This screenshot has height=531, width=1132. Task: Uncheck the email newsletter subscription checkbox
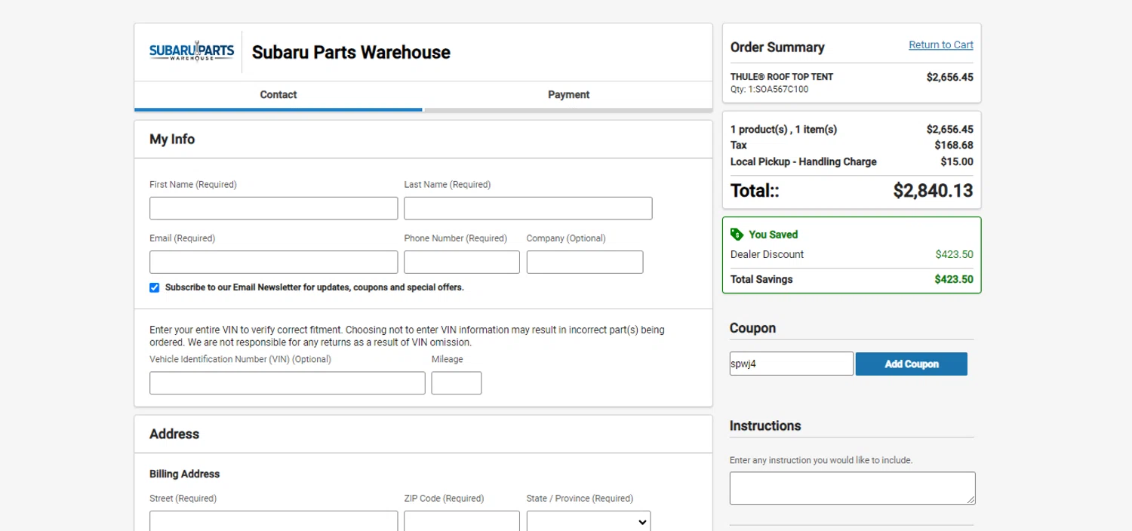(155, 287)
